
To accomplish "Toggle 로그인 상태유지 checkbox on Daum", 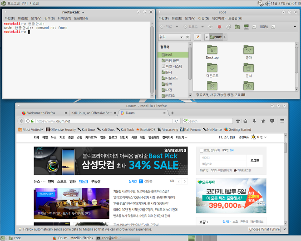I will pos(202,151).
